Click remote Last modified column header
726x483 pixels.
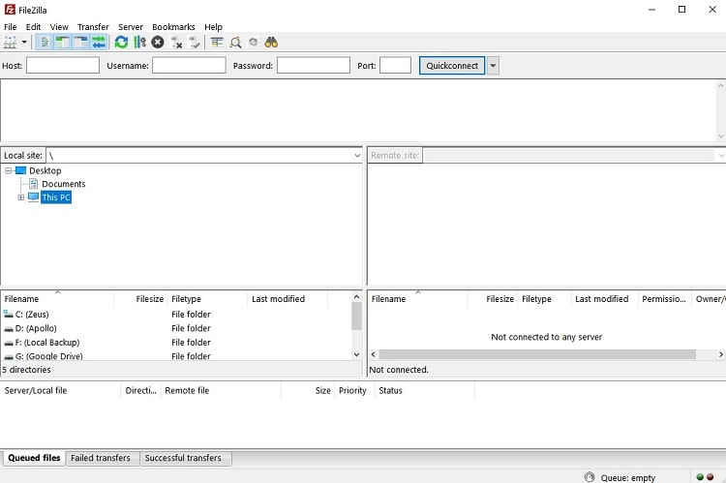pyautogui.click(x=602, y=299)
